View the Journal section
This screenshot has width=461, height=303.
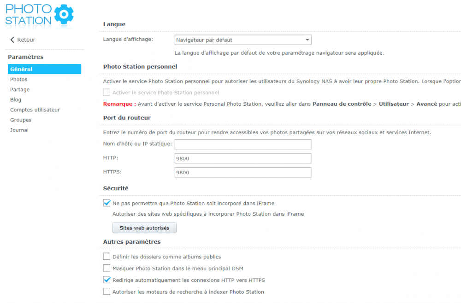coord(19,130)
